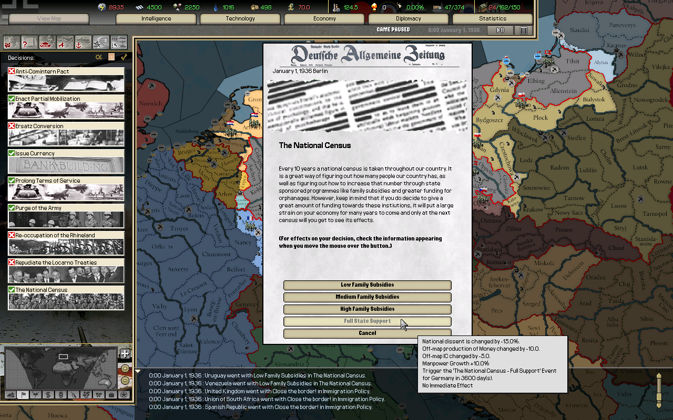Toggle Anti-Comintern Pact decision marker

pyautogui.click(x=12, y=71)
